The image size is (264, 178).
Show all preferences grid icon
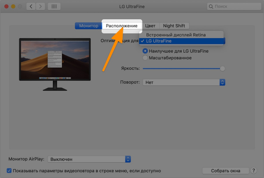pyautogui.click(x=54, y=7)
